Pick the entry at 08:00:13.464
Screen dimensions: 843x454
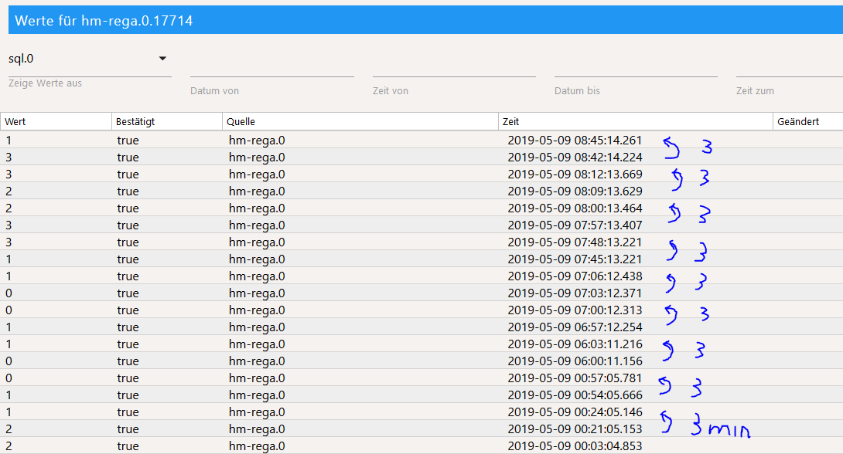click(575, 208)
